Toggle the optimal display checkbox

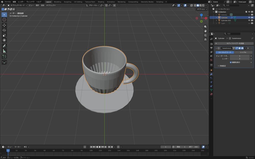pyautogui.click(x=231, y=62)
